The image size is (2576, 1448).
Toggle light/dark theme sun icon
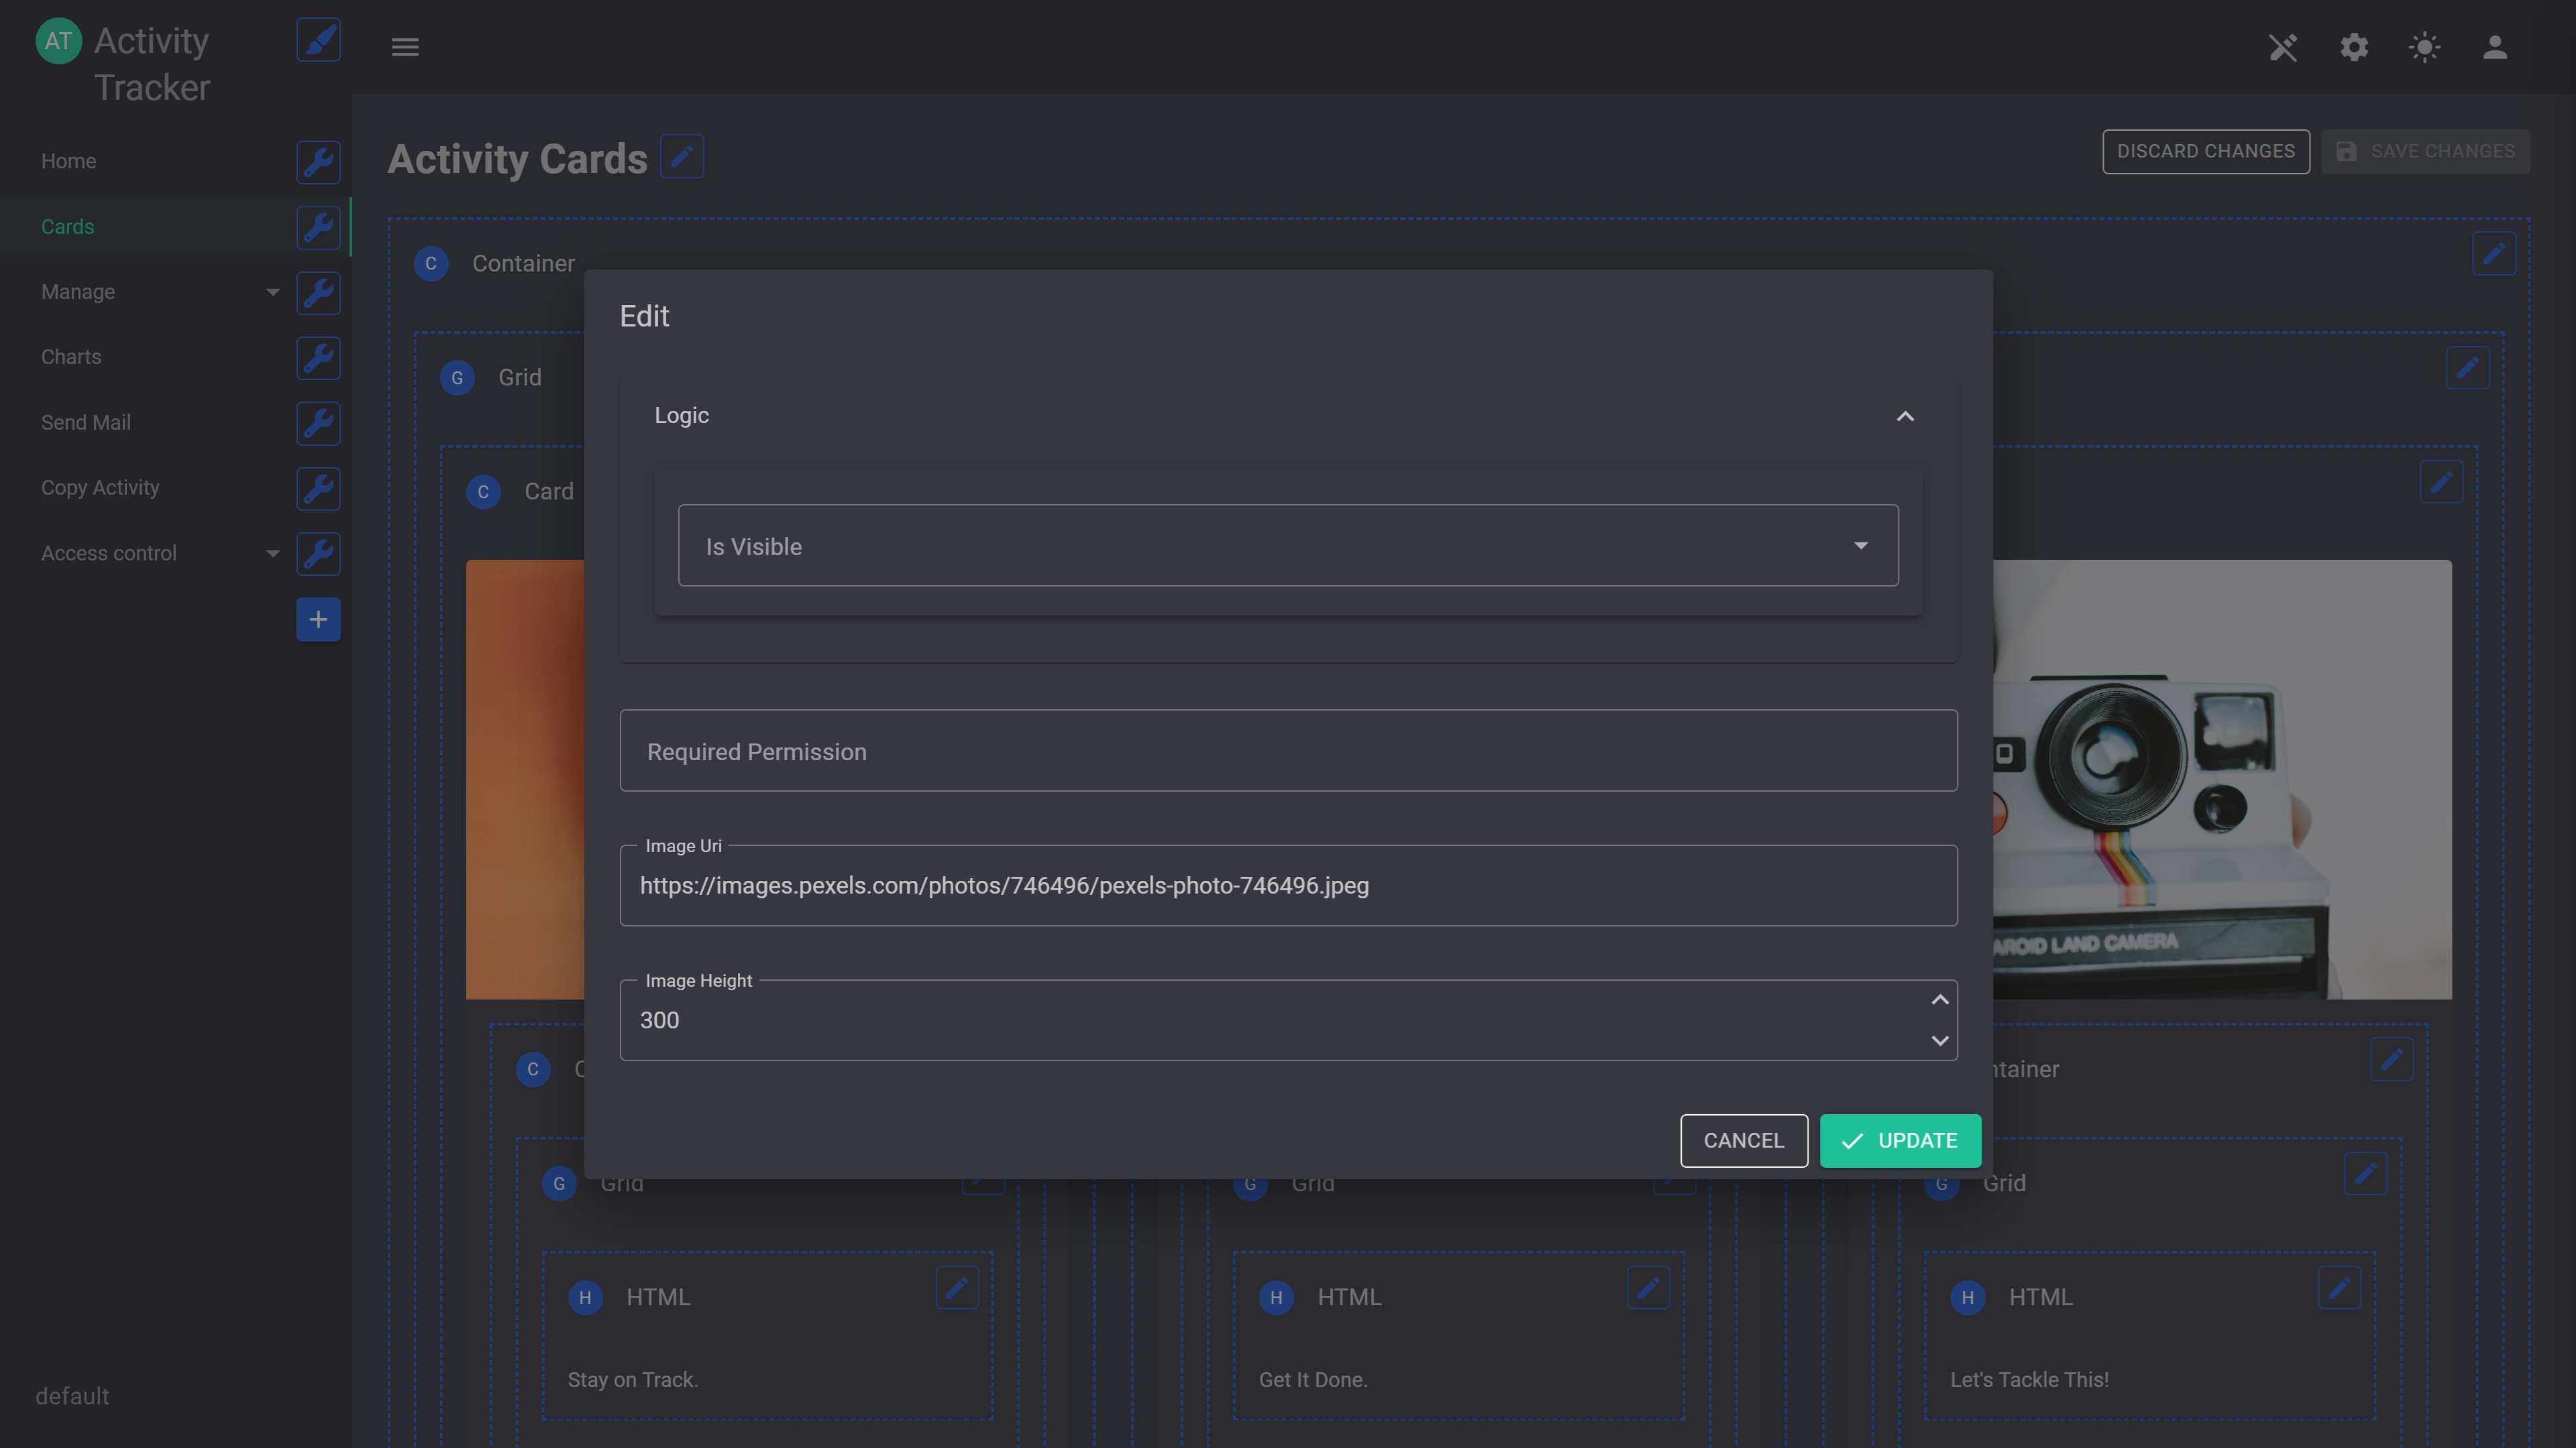point(2424,47)
